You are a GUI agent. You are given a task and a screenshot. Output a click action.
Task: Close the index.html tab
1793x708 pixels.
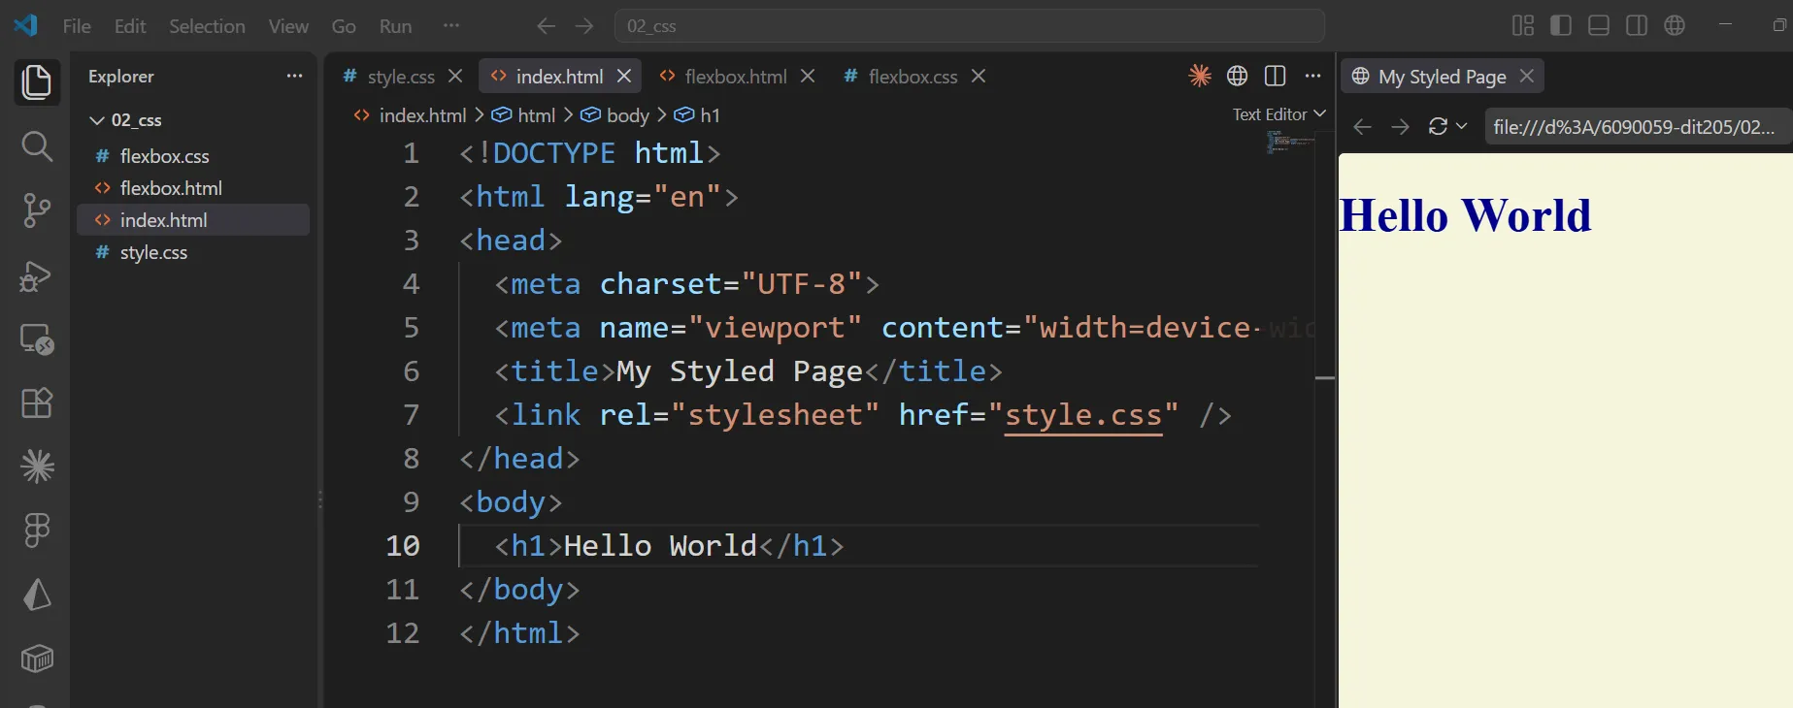point(624,76)
